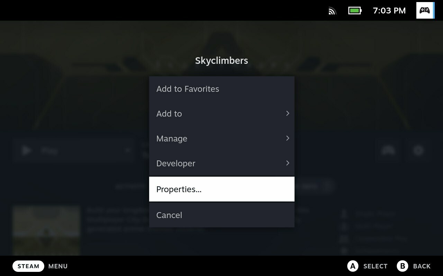Click the MENU label in footer
Viewport: 443px width, 276px height.
pos(58,266)
